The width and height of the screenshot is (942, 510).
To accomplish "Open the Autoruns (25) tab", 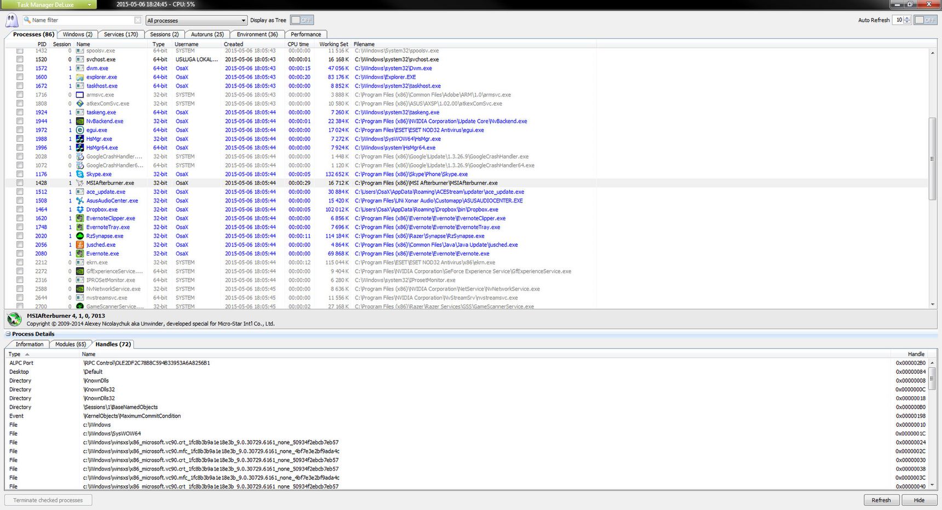I will pyautogui.click(x=207, y=34).
